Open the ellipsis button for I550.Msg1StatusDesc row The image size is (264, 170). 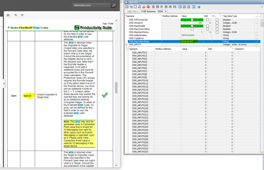pos(256,41)
